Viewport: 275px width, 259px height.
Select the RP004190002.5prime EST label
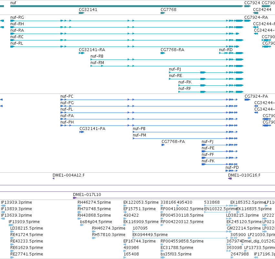point(182,209)
